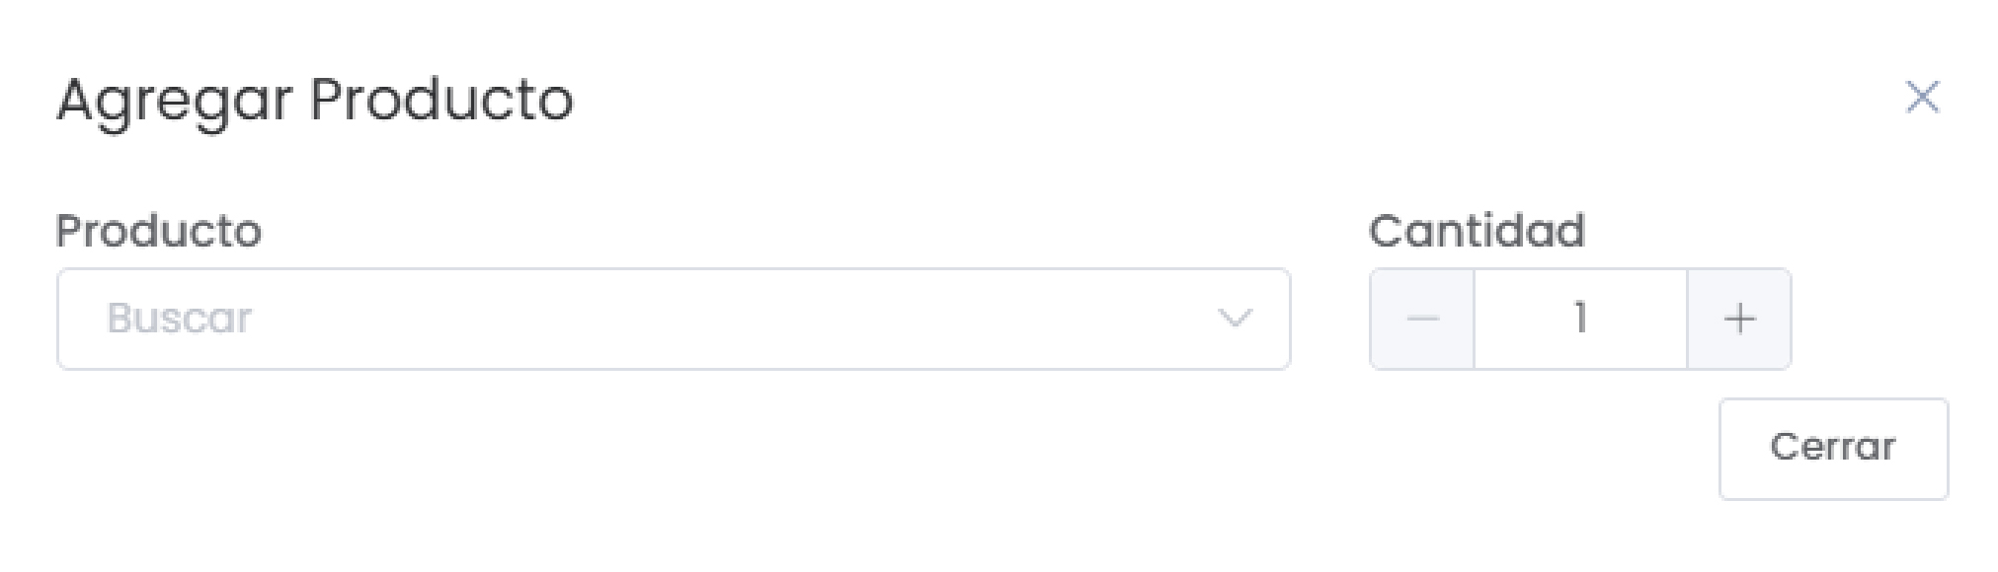Viewport: 1998px width, 572px height.
Task: Select the Cantidad number field showing 1
Action: 1579,319
